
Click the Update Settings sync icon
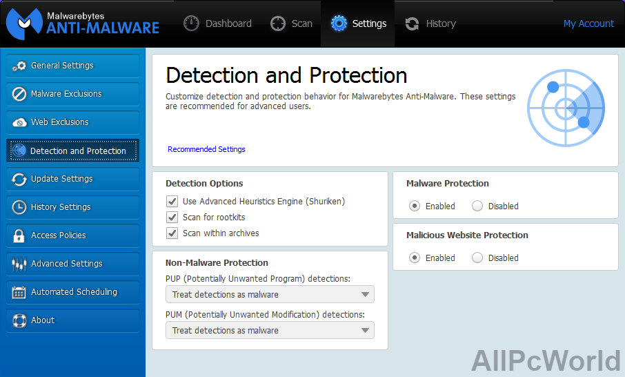[19, 179]
